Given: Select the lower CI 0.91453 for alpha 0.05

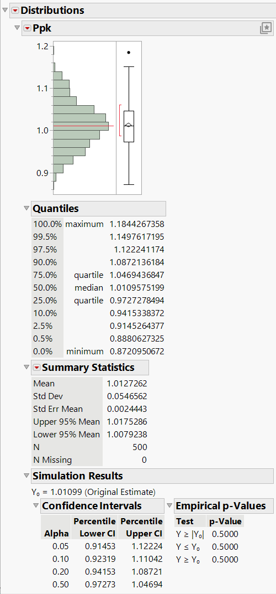Looking at the screenshot, I should (100, 546).
